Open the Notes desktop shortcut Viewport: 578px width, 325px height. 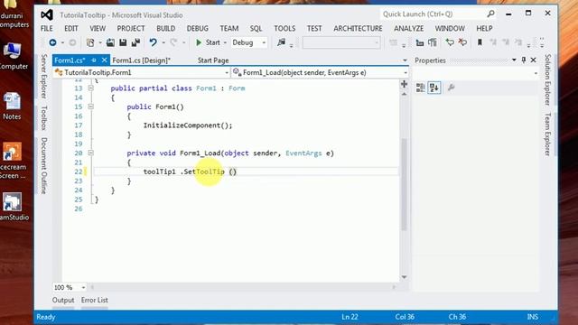point(12,107)
